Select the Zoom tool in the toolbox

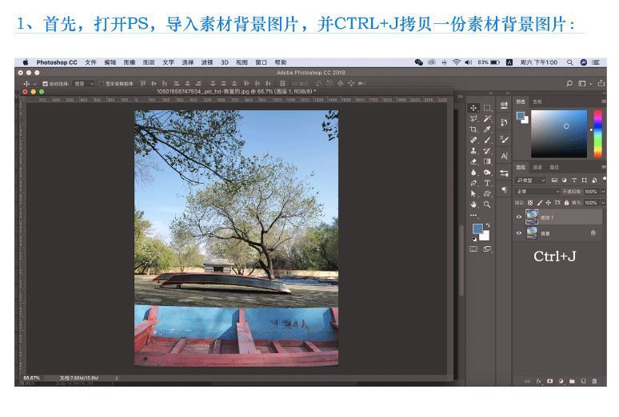pos(487,205)
